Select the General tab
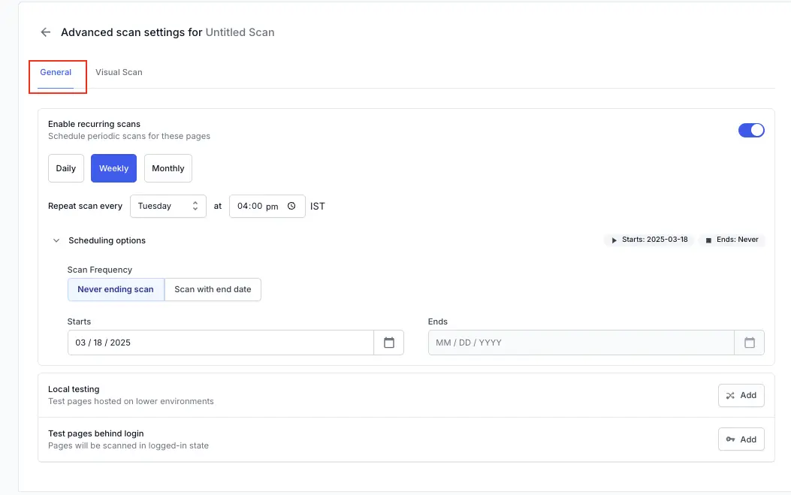This screenshot has width=791, height=495. coord(56,72)
